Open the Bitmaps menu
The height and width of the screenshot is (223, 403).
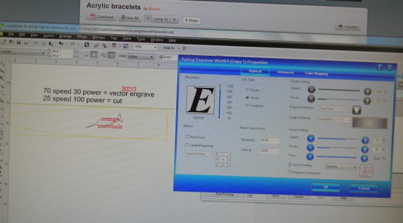pyautogui.click(x=99, y=38)
